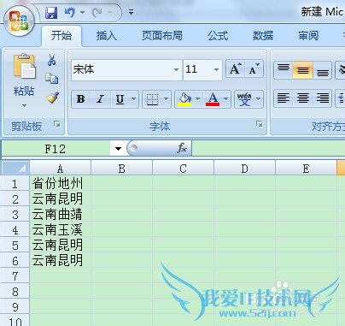Toggle bold formatting
The height and width of the screenshot is (326, 345).
[81, 99]
